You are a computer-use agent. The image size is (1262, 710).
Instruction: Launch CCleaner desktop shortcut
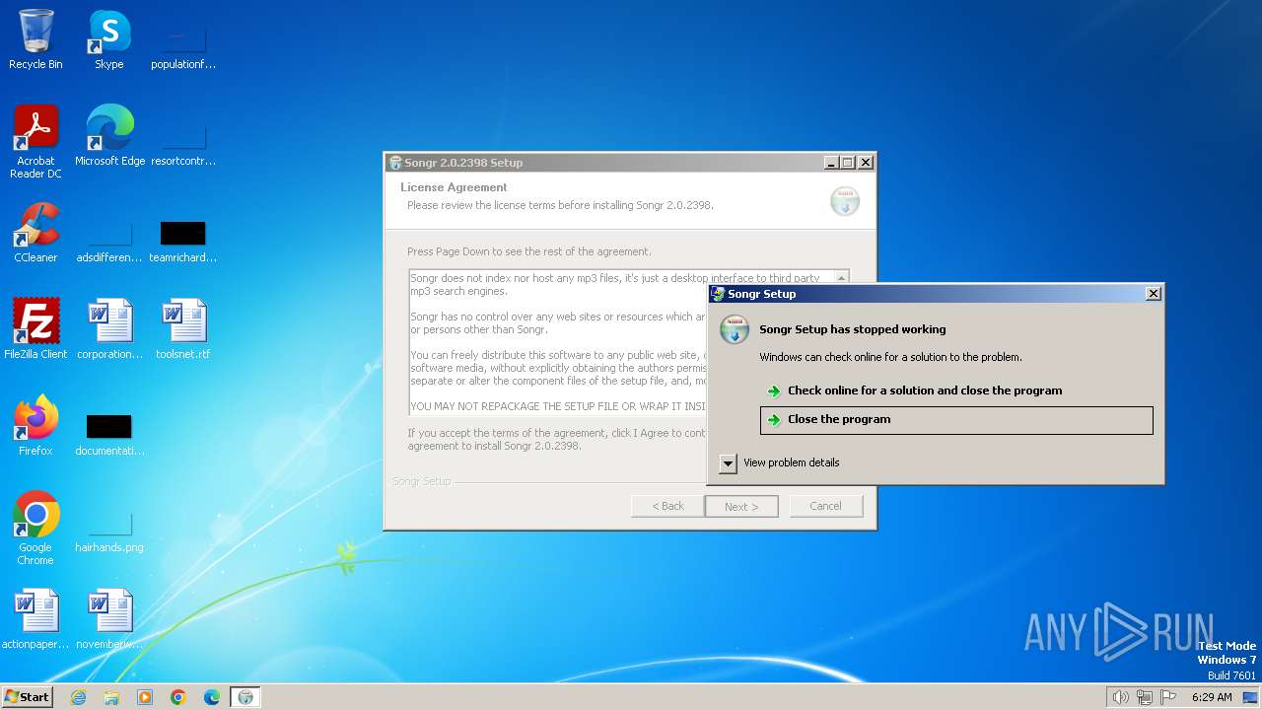(35, 233)
